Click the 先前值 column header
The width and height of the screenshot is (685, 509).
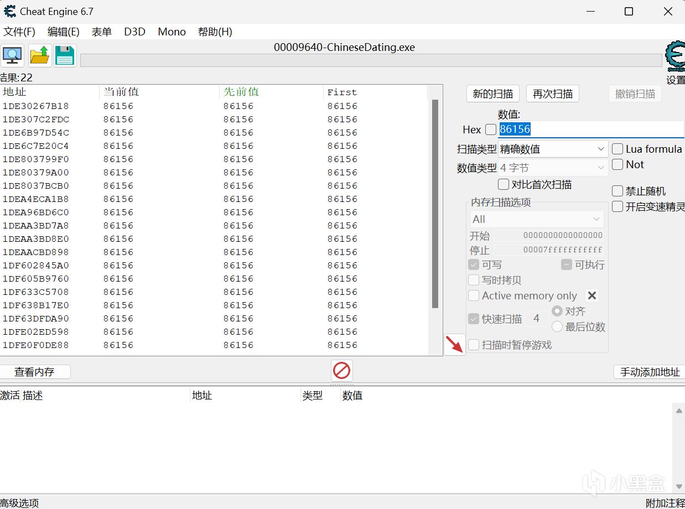[271, 92]
